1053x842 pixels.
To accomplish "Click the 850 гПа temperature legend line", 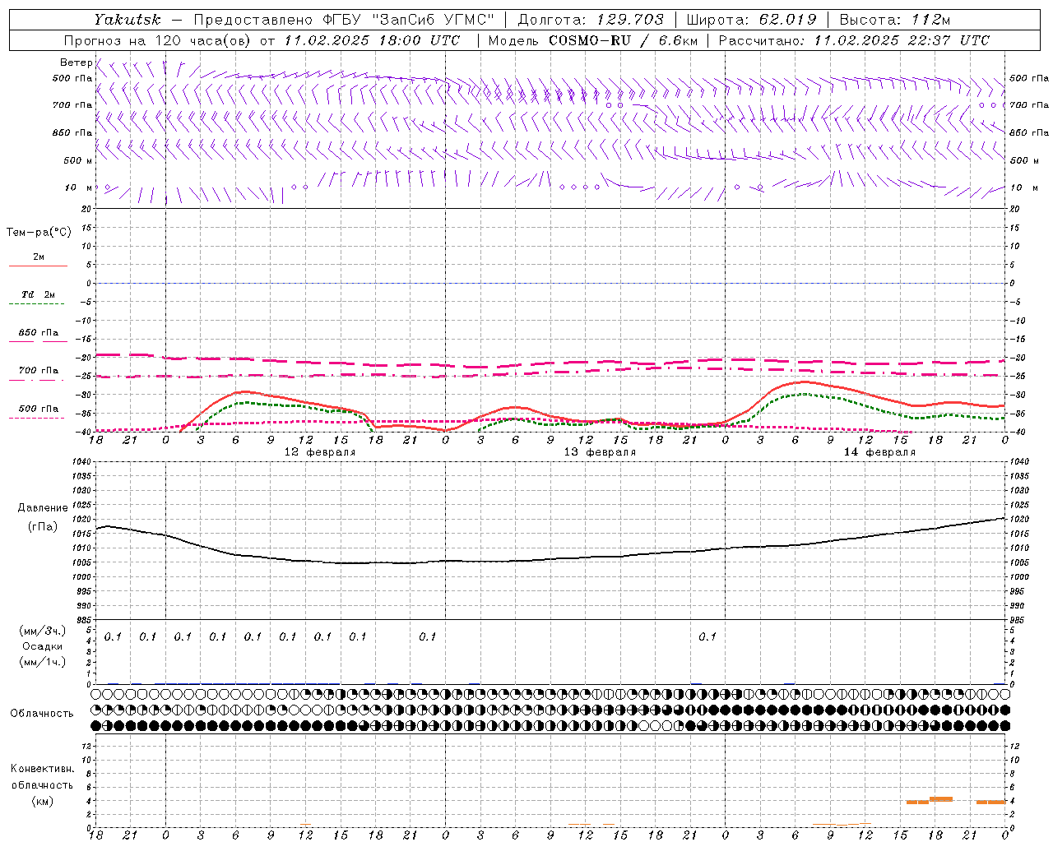I will coord(38,341).
